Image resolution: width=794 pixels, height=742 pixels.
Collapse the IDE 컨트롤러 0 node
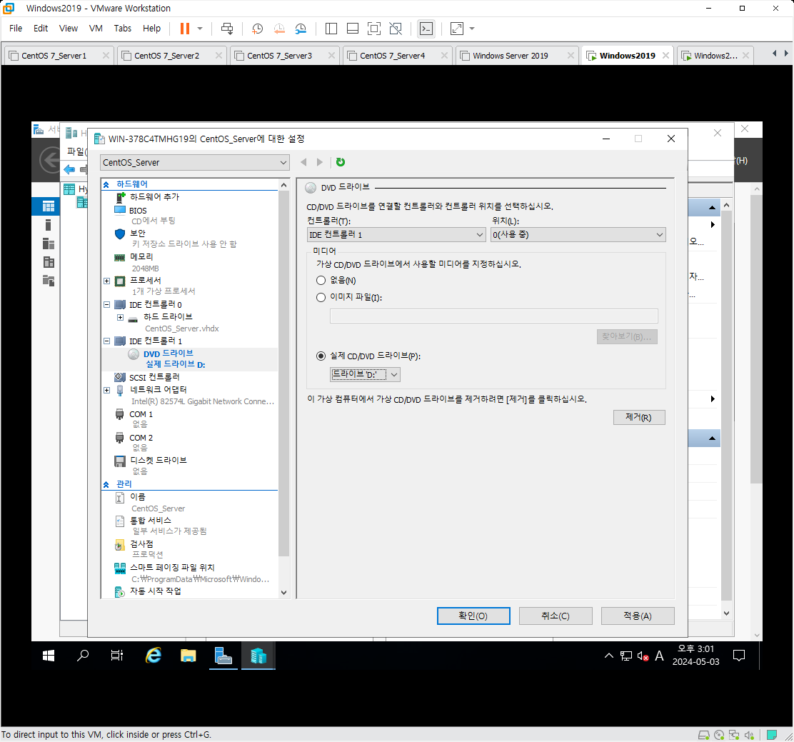107,305
